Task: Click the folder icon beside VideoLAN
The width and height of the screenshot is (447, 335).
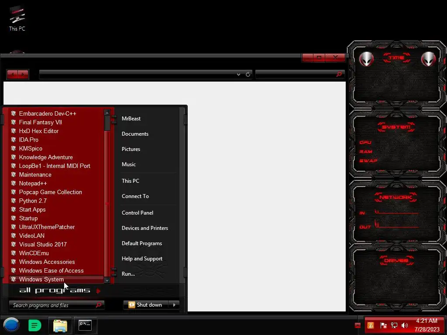Action: (x=14, y=236)
